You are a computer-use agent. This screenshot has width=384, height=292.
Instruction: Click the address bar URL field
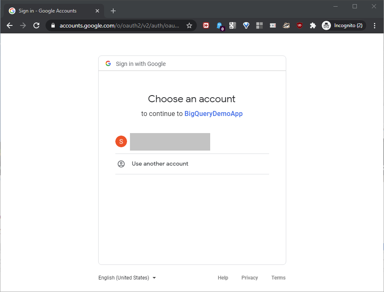coord(119,25)
